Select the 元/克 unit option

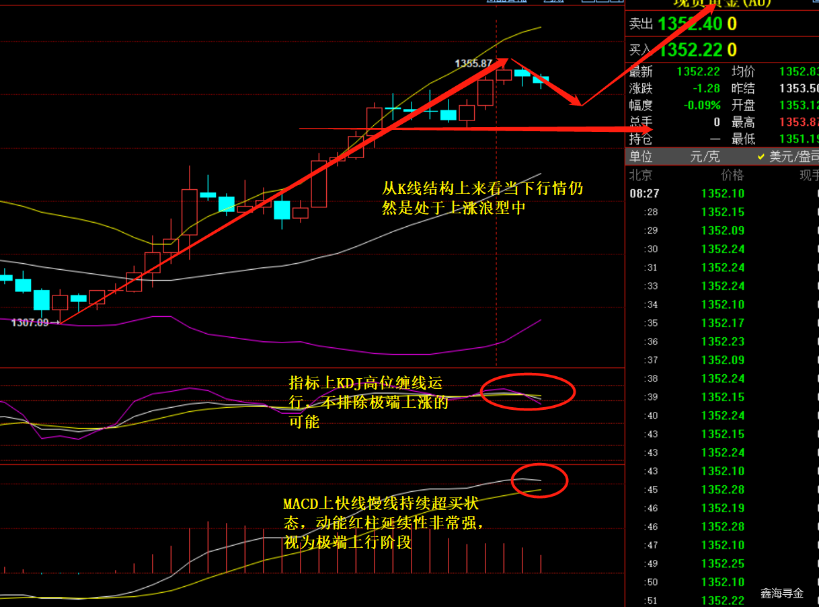[x=705, y=157]
